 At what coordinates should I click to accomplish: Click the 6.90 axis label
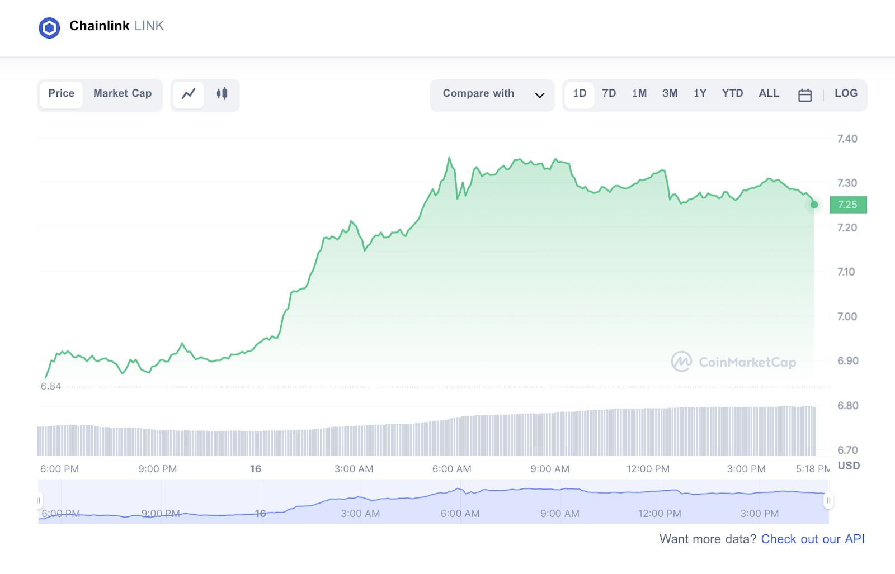848,361
